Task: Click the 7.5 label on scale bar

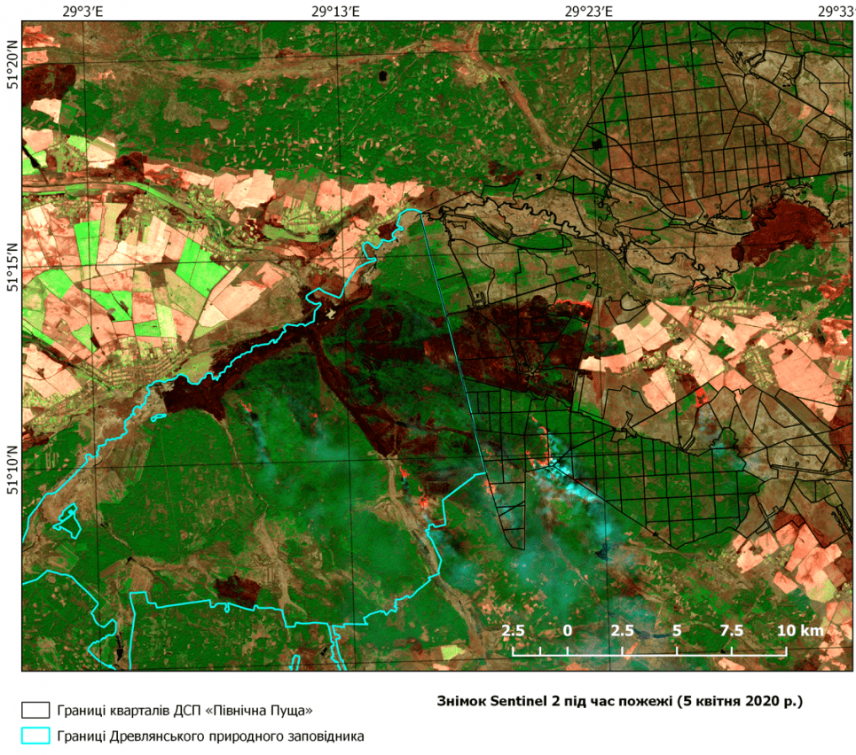Action: pos(731,631)
